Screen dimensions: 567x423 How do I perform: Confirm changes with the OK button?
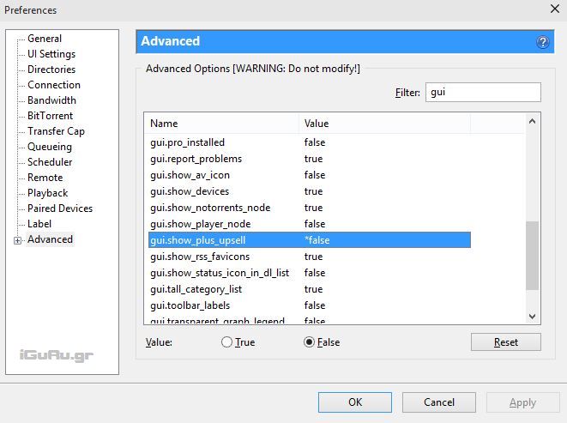pos(354,402)
